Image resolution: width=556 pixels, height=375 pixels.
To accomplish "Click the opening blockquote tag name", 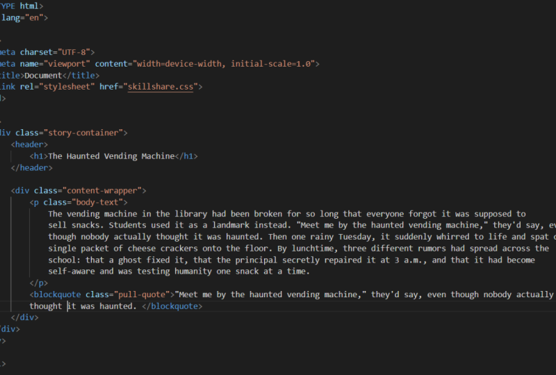I will point(57,294).
